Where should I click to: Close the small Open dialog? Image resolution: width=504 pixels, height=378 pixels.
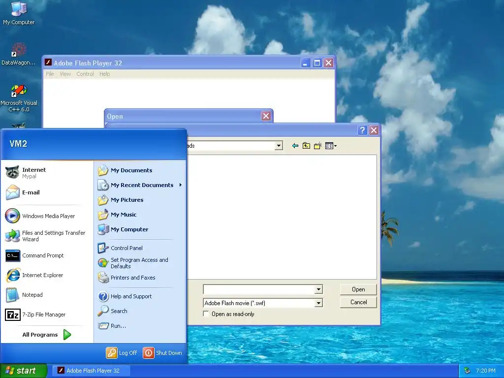(266, 116)
